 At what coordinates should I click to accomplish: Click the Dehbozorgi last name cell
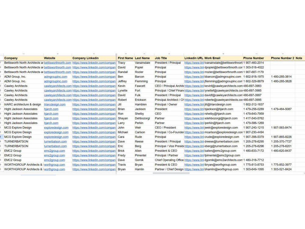pyautogui.click(x=144, y=118)
